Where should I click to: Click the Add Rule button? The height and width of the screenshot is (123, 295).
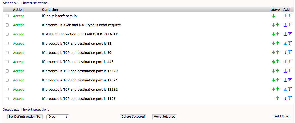pyautogui.click(x=282, y=116)
